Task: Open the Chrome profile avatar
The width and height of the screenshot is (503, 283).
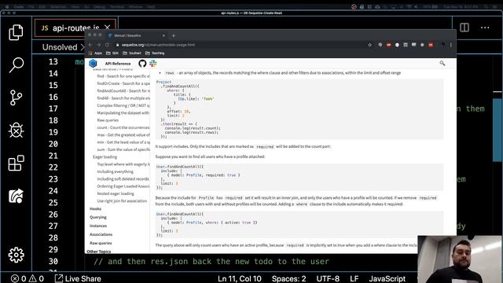Action: pyautogui.click(x=442, y=45)
